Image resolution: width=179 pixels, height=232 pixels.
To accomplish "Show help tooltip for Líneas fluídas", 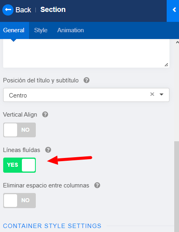I will 48,150.
